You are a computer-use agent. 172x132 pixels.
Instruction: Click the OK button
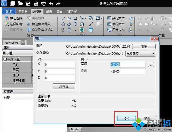pyautogui.click(x=126, y=118)
